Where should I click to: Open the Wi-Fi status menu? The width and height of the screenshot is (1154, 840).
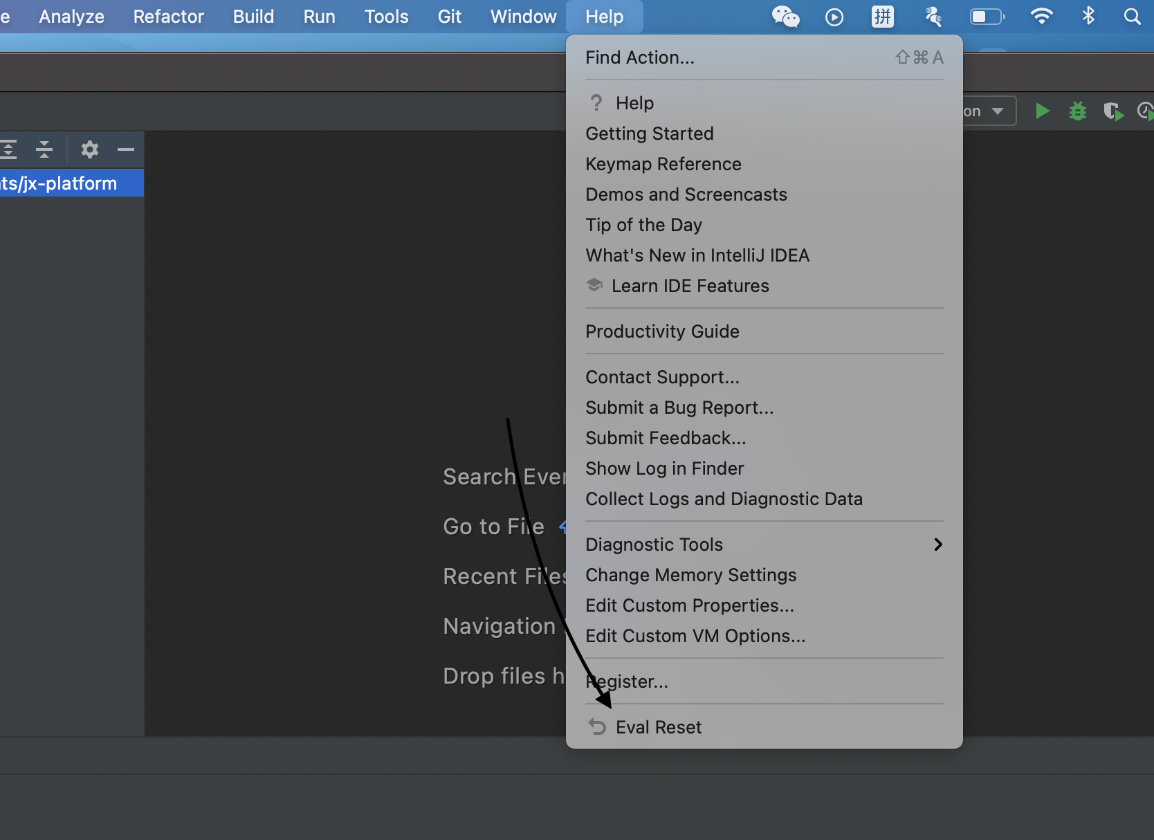coord(1041,16)
